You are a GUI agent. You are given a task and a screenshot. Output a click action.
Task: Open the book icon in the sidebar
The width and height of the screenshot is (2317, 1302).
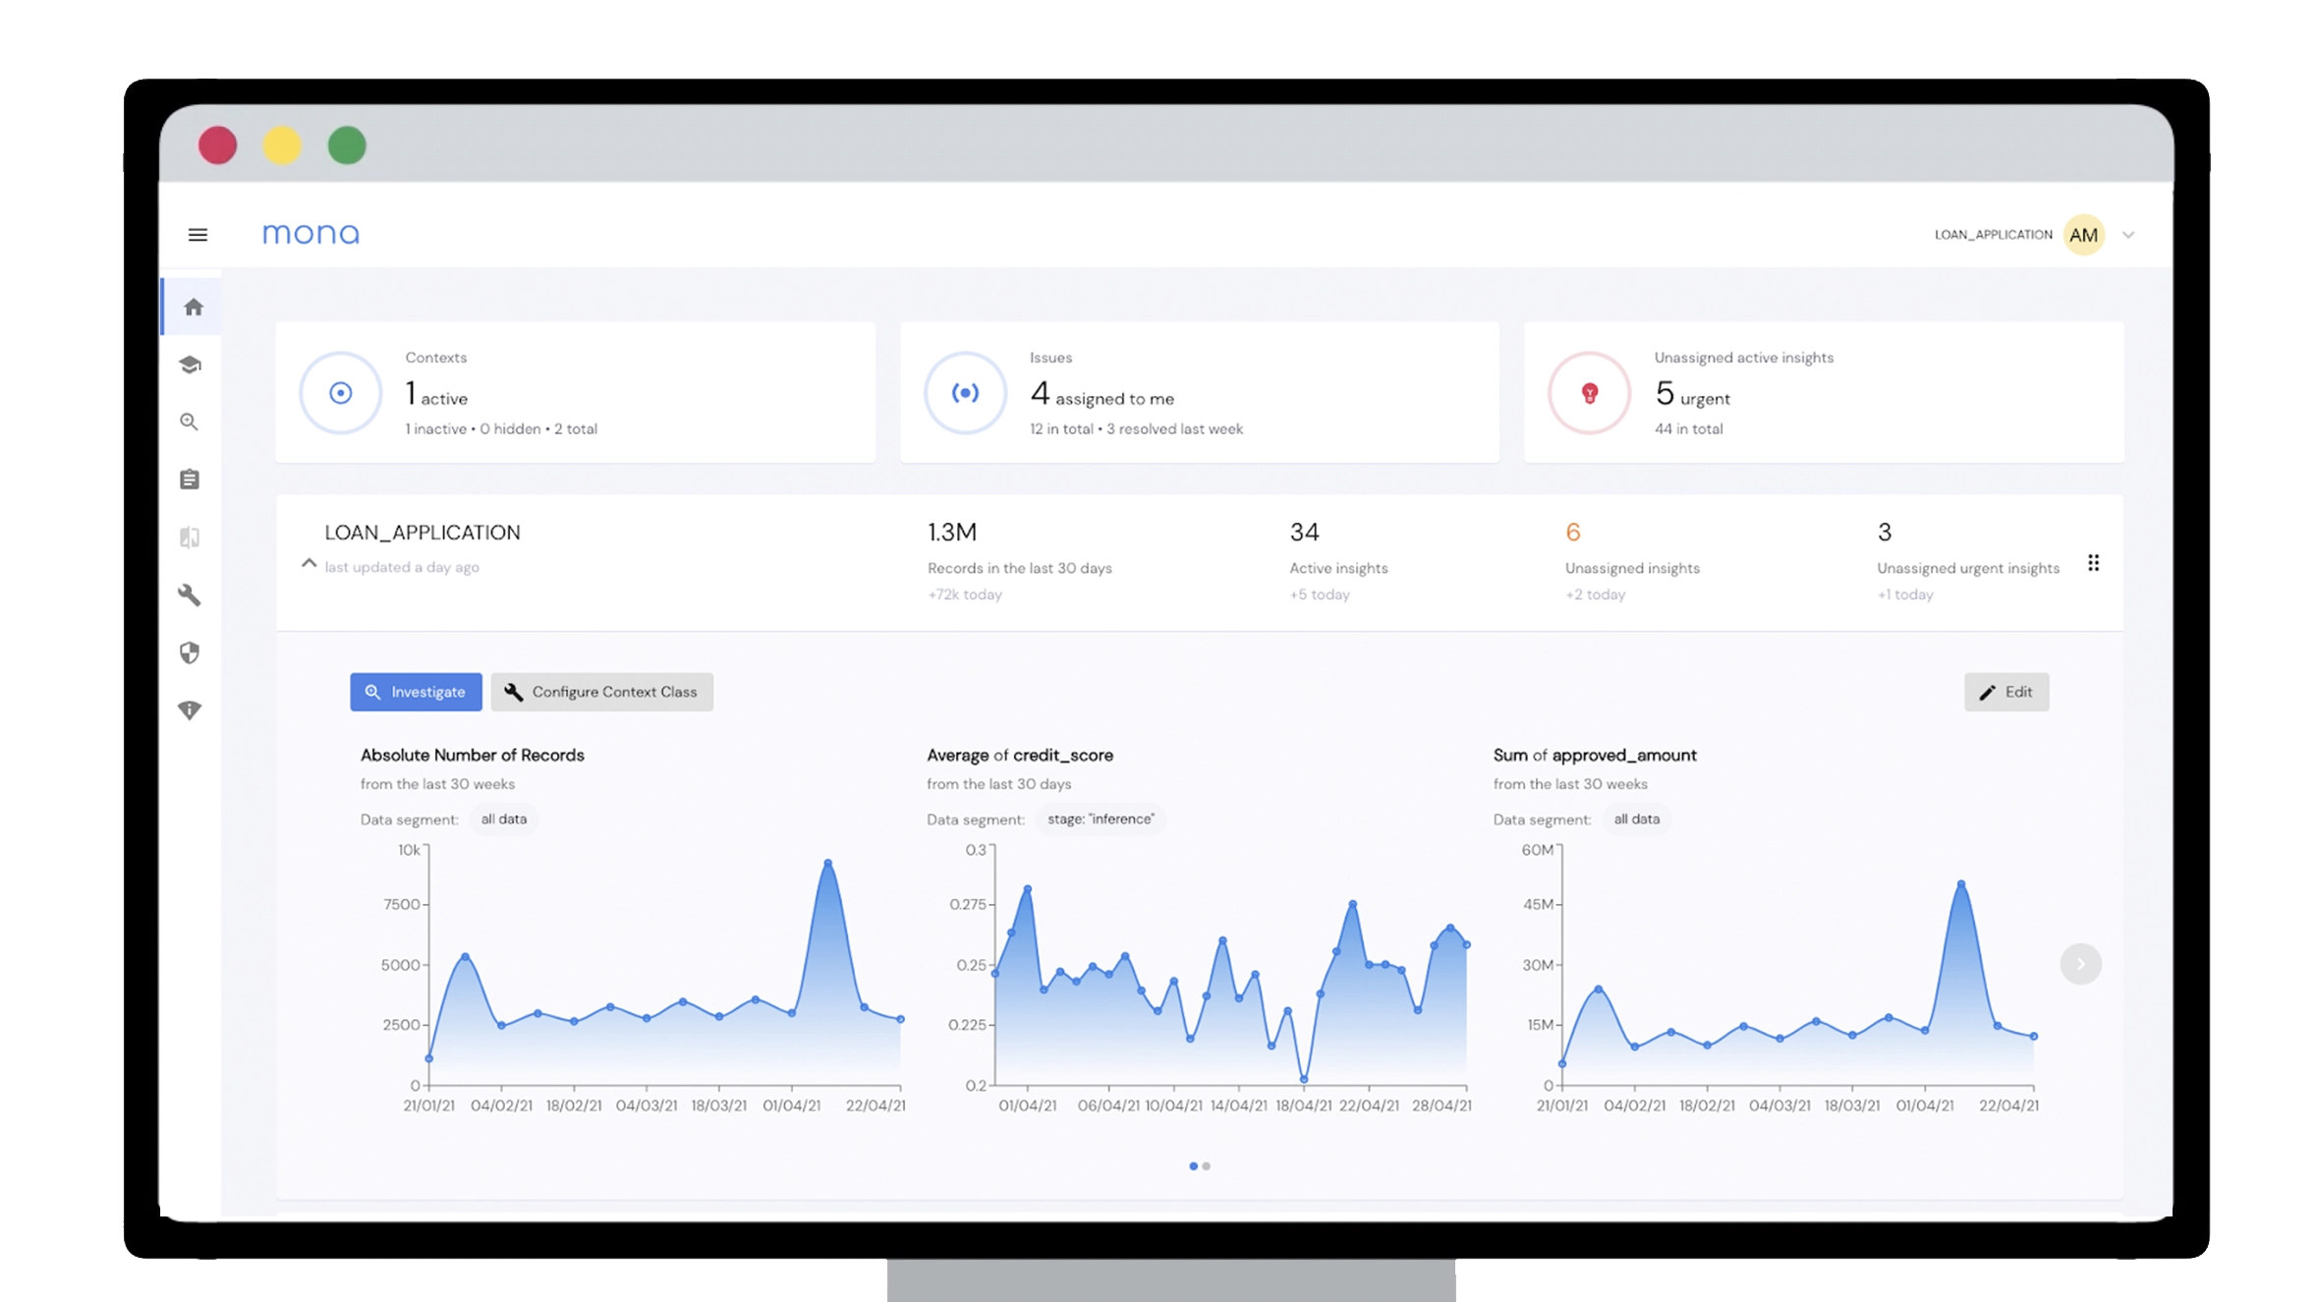click(191, 538)
